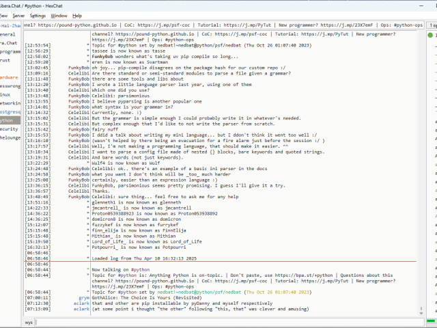Open the Server menu
The height and width of the screenshot is (328, 437).
(x=18, y=15)
